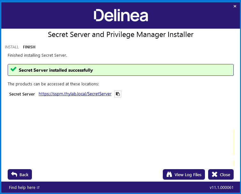Open the sspm.thylab.local/SecretServer link

pyautogui.click(x=75, y=94)
